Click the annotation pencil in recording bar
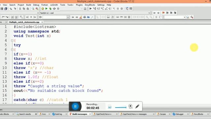Image resolution: width=211 pixels, height=119 pixels. (x=137, y=106)
